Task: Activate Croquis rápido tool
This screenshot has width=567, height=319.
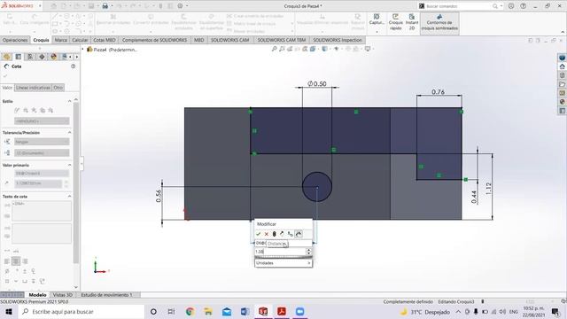Action: pyautogui.click(x=396, y=21)
